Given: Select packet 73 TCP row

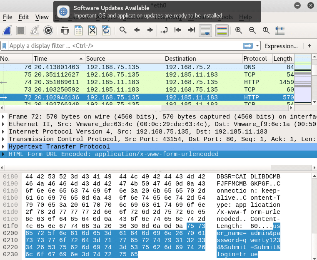Looking at the screenshot, I should [x=147, y=89].
